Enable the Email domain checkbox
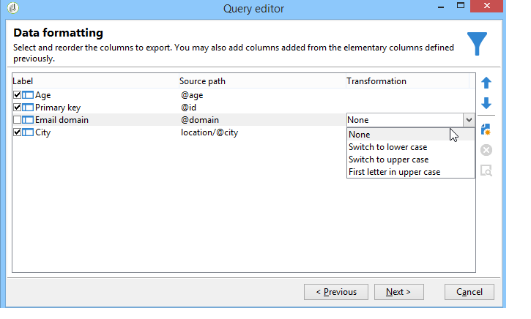This screenshot has height=319, width=531. [17, 120]
